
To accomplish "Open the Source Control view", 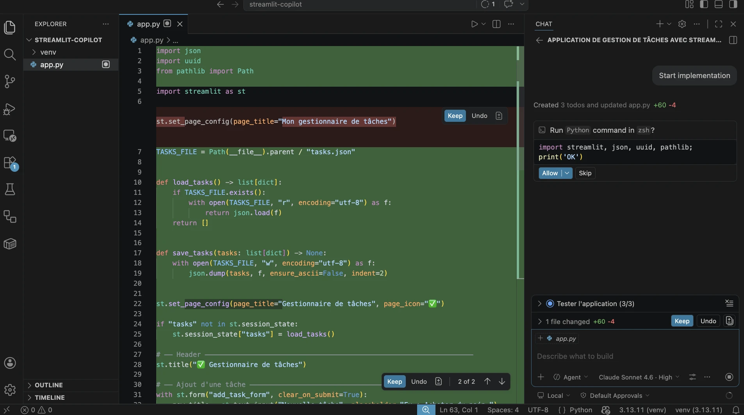I will pos(10,82).
